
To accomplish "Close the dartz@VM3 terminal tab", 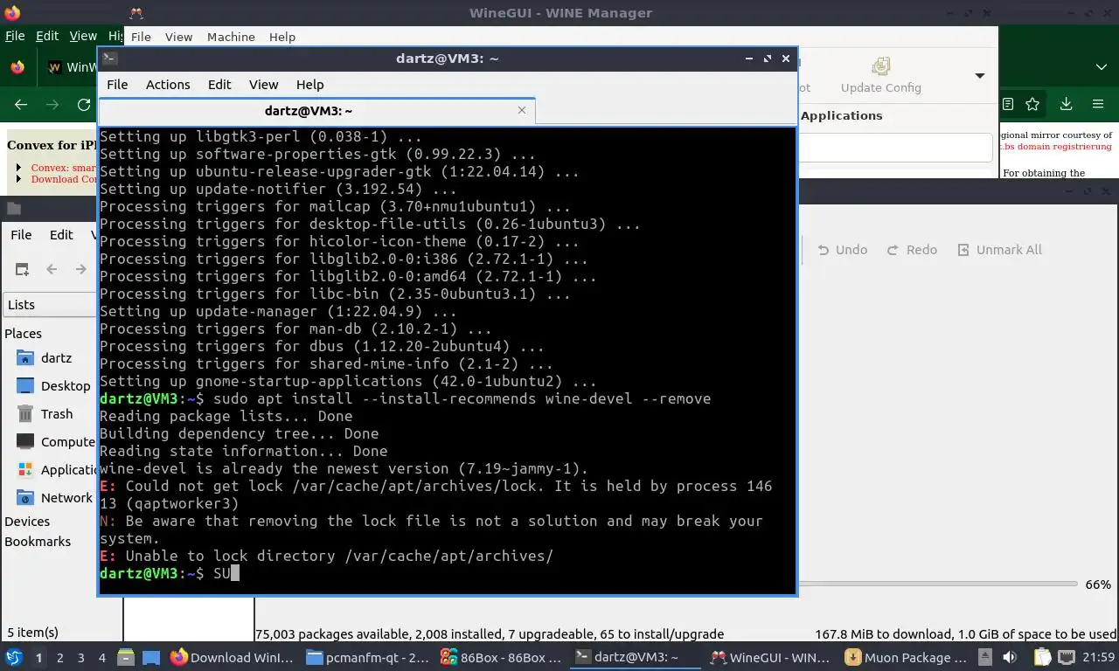I will 522,110.
